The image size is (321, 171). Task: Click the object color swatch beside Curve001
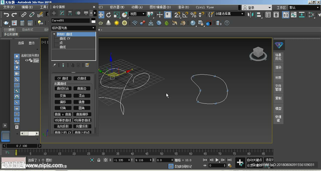coord(93,20)
